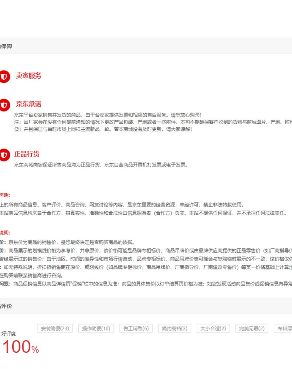
Task: Choose the 完美无瑕(2) review tag
Action: coord(252,328)
